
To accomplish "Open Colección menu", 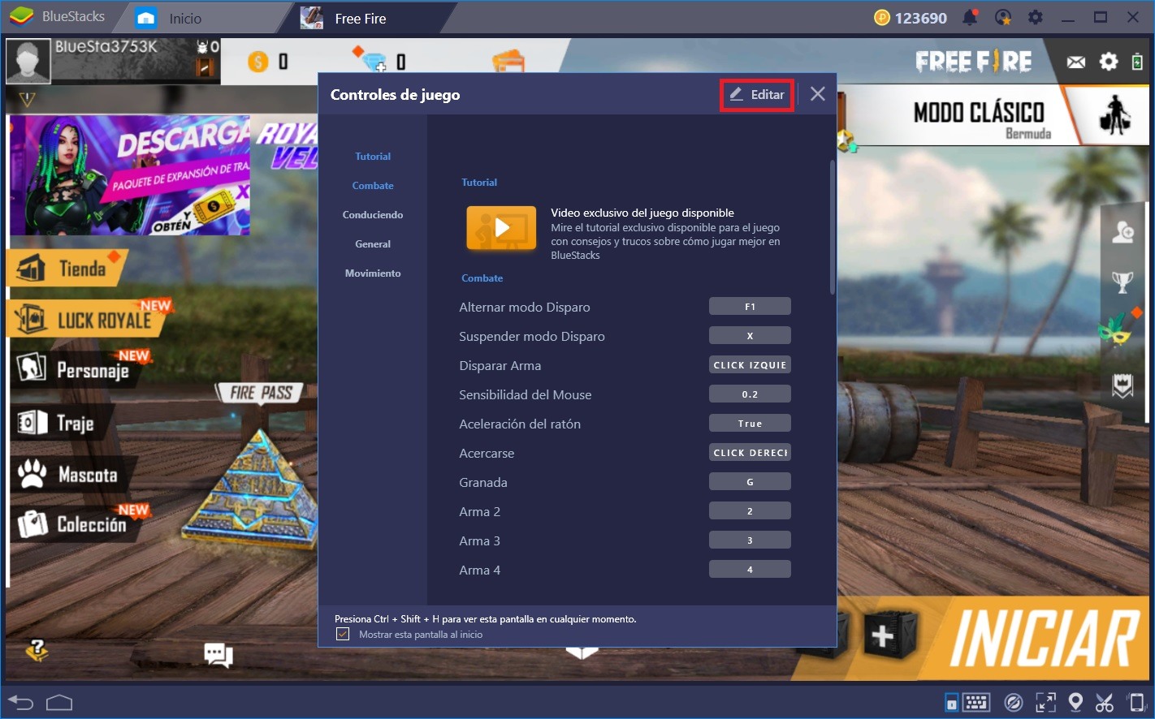I will click(77, 523).
